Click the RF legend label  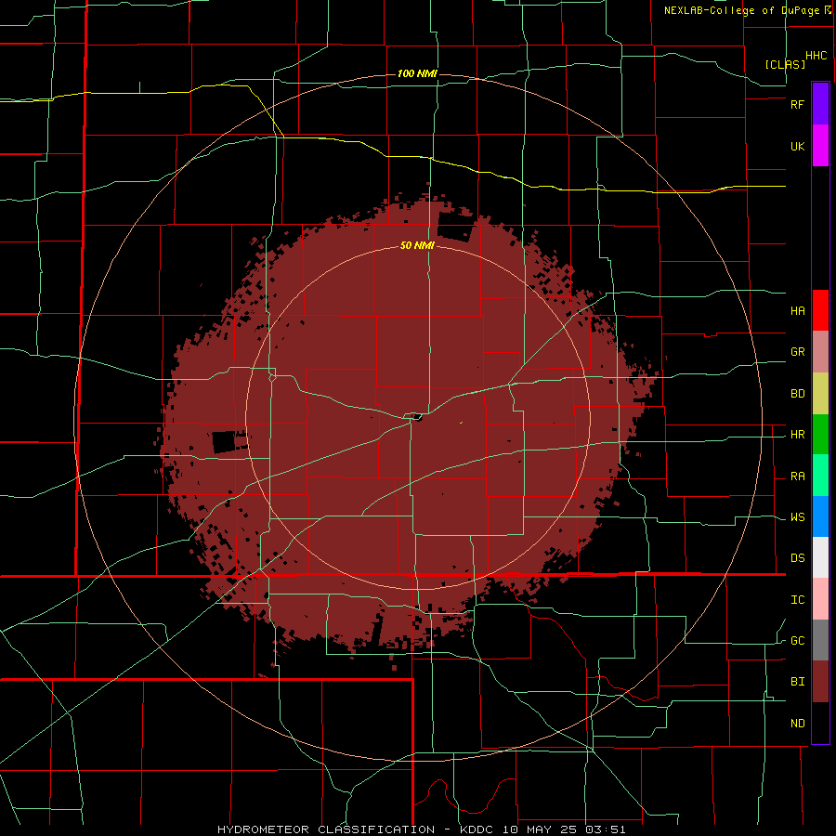coord(797,104)
